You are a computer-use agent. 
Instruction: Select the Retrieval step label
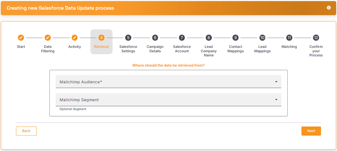tap(101, 47)
